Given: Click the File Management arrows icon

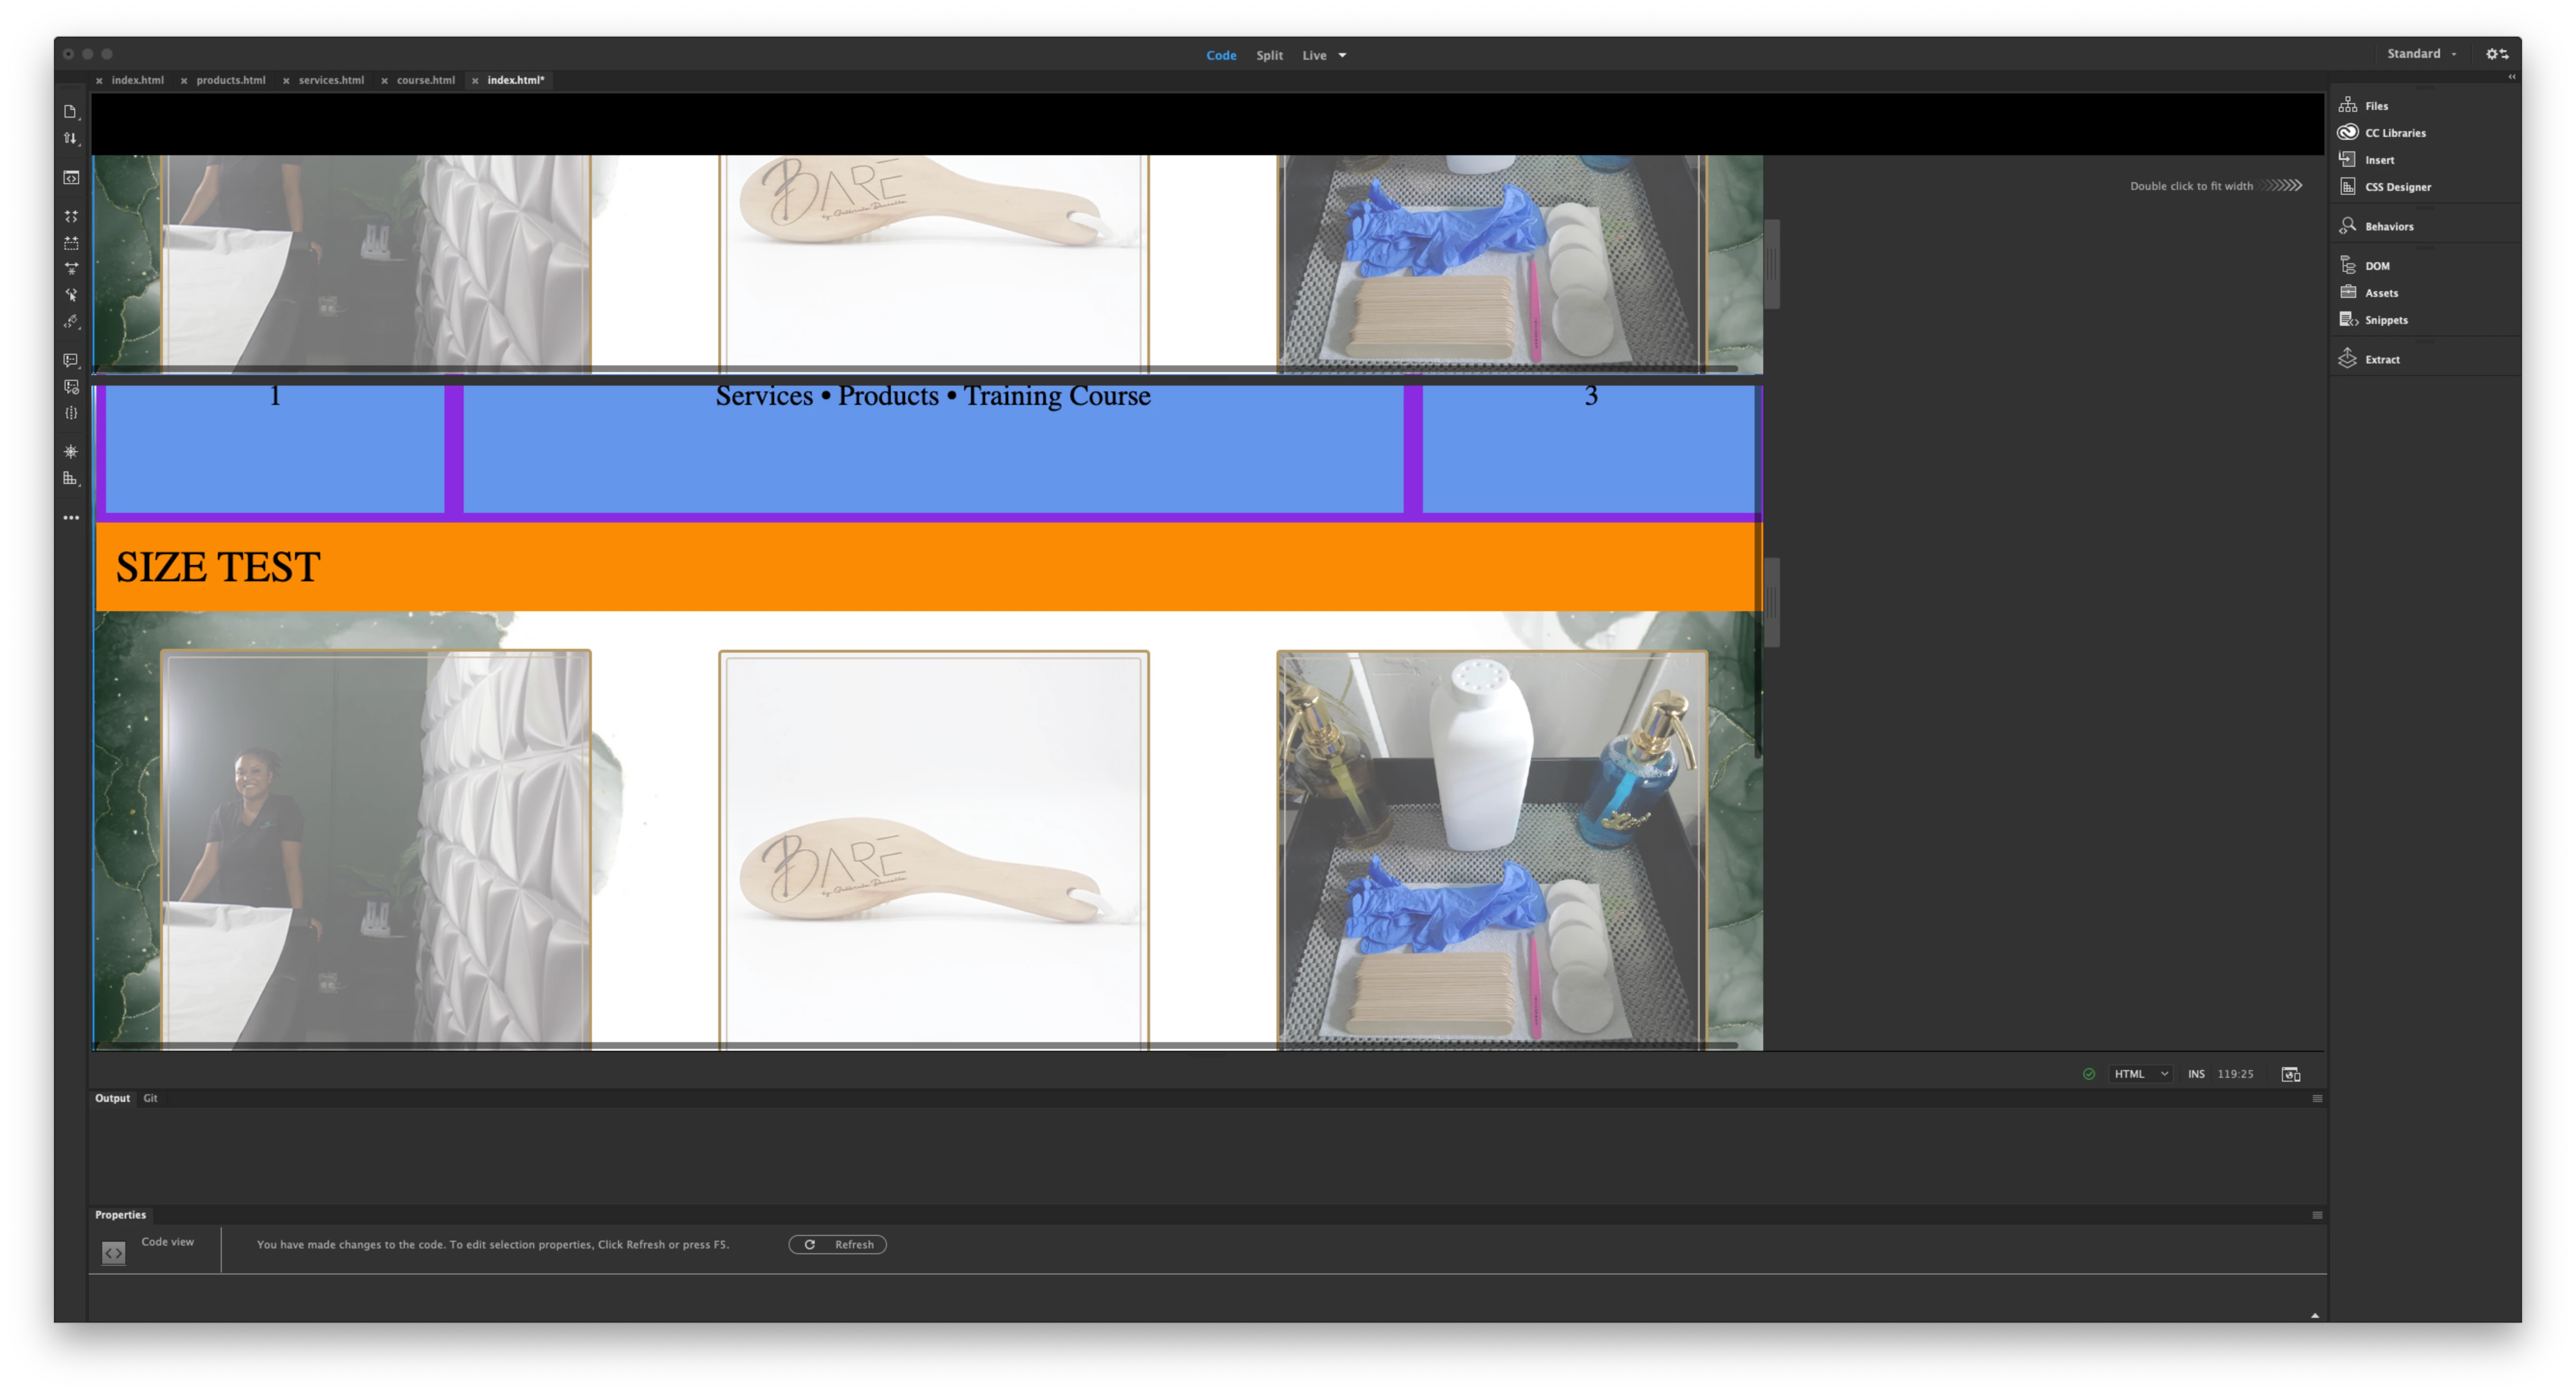Looking at the screenshot, I should click(x=70, y=139).
